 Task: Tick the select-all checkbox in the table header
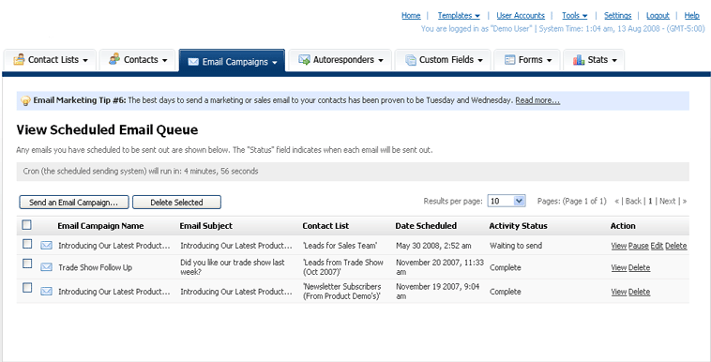tap(27, 224)
